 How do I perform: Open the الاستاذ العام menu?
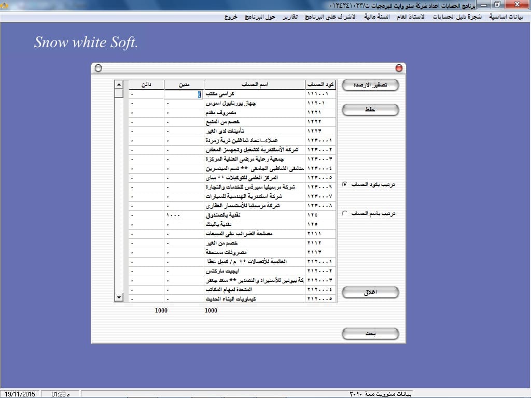click(x=411, y=17)
